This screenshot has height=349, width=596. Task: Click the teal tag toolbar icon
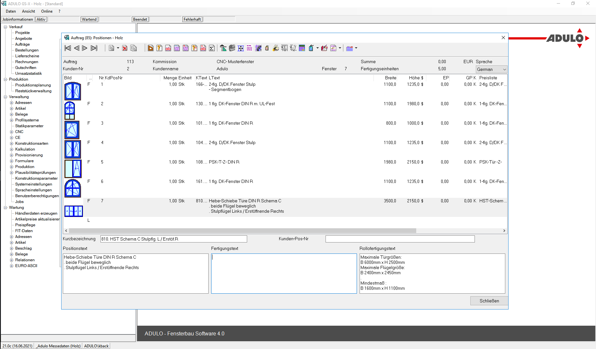click(311, 48)
